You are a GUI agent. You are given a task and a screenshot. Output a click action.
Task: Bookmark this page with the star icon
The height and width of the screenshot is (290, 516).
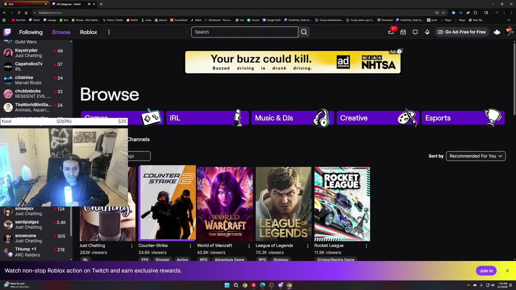[443, 12]
